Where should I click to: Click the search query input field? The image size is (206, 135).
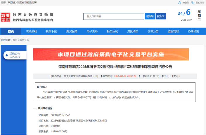114,16
